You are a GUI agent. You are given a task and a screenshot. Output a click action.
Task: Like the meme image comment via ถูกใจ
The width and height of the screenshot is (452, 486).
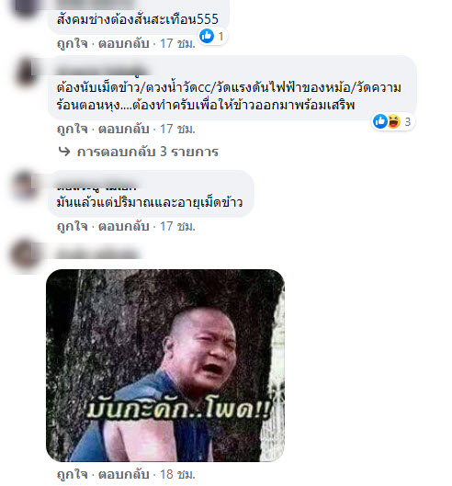pyautogui.click(x=73, y=474)
